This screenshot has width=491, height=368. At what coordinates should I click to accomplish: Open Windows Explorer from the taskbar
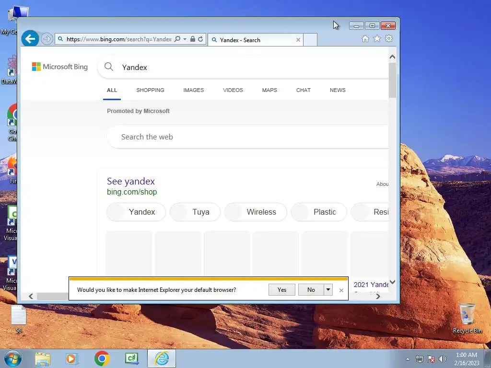click(43, 358)
